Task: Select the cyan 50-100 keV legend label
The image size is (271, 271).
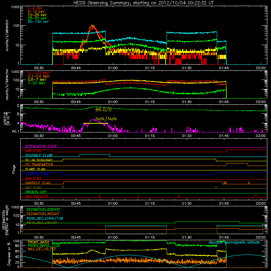Action: tap(38, 22)
